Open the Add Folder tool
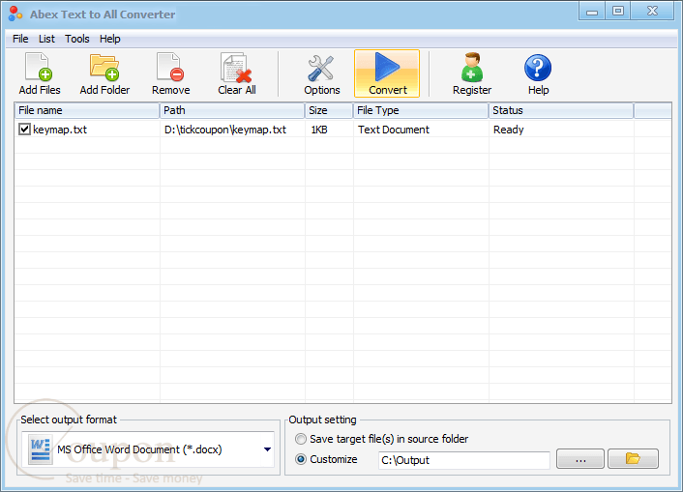The height and width of the screenshot is (492, 683). 104,73
